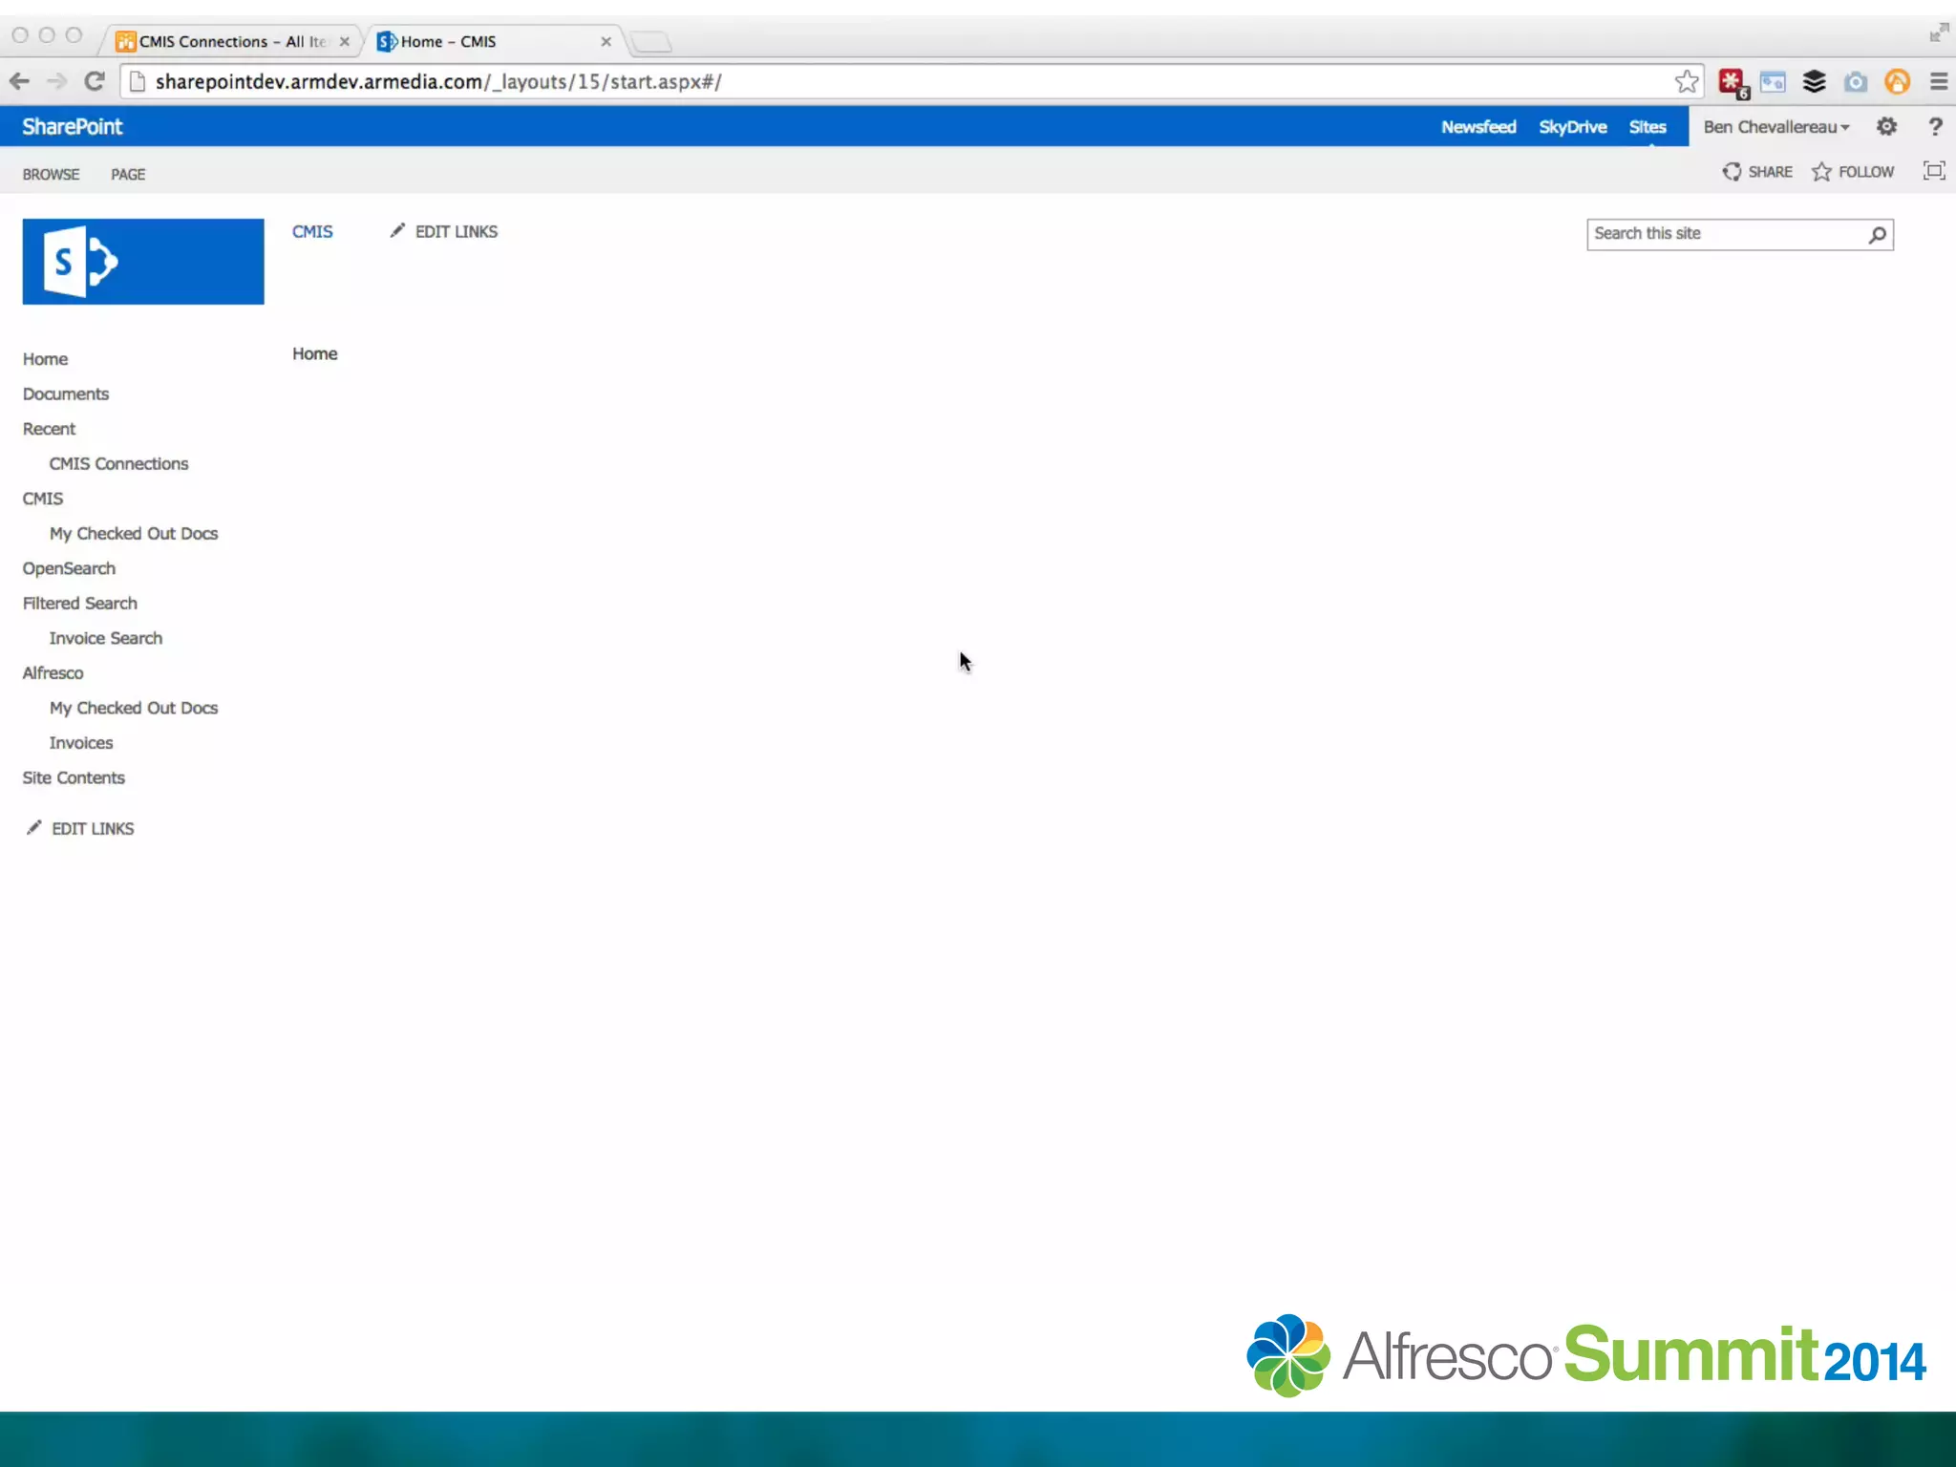The height and width of the screenshot is (1467, 1956).
Task: Click the SharePoint site logo
Action: 143,262
